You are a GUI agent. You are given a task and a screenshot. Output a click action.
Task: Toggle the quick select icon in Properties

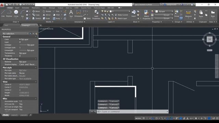click(37, 33)
